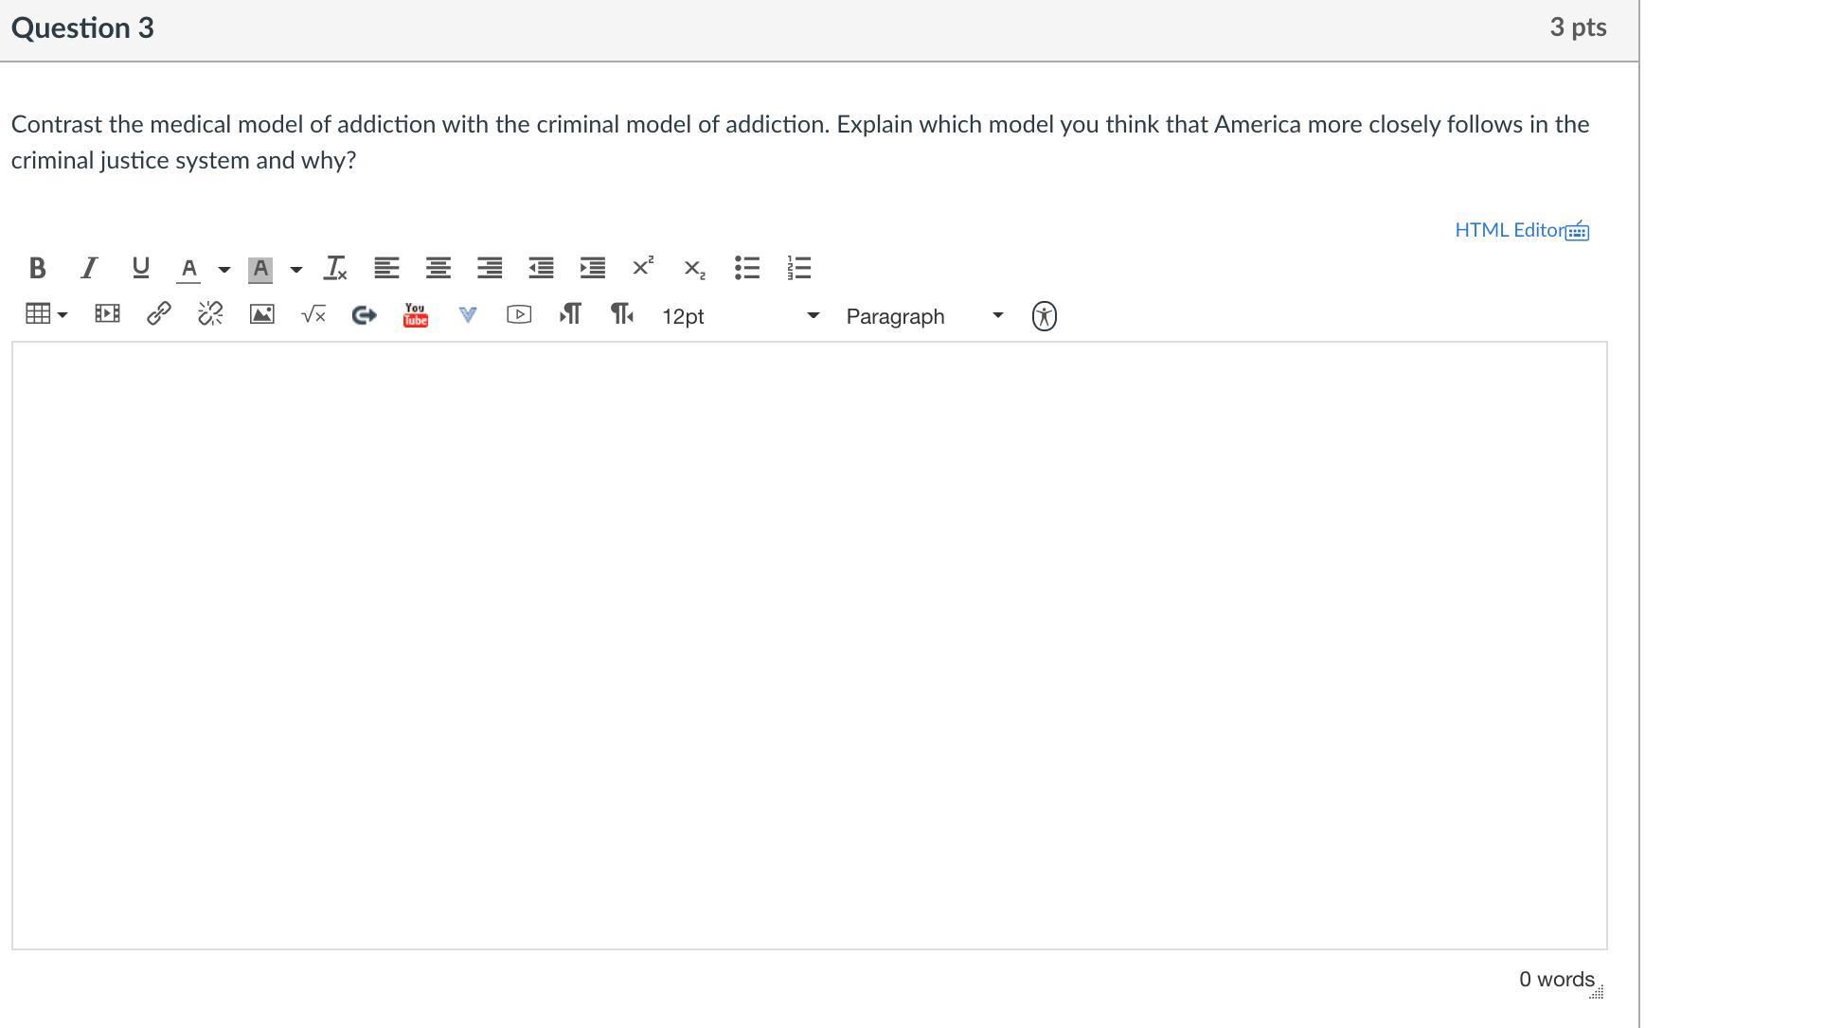The height and width of the screenshot is (1028, 1824).
Task: Switch to the HTML Editor
Action: (1509, 230)
